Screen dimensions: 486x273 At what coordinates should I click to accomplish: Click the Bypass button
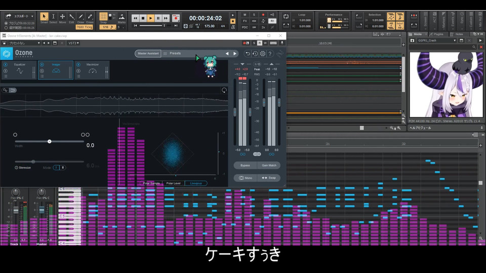coord(245,165)
